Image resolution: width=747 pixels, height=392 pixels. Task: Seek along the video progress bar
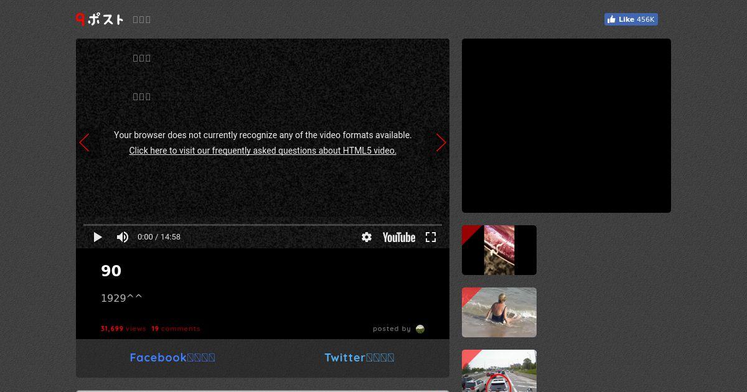[263, 225]
